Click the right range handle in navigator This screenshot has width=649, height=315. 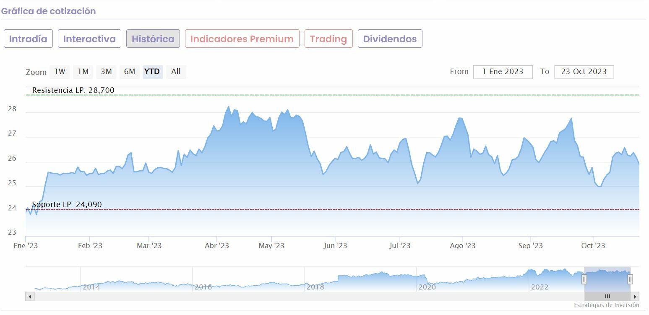[x=630, y=279]
